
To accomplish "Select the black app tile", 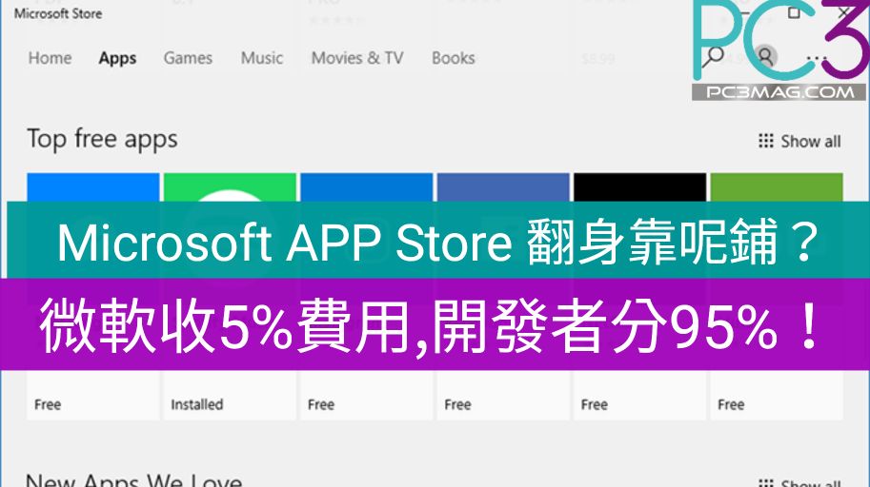I will 639,186.
